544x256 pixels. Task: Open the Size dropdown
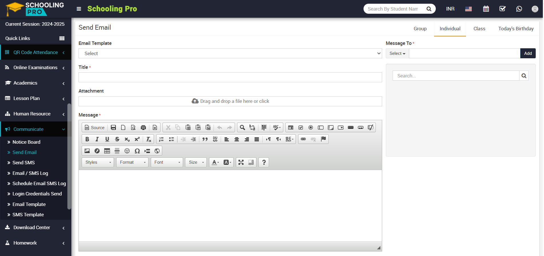(x=196, y=162)
